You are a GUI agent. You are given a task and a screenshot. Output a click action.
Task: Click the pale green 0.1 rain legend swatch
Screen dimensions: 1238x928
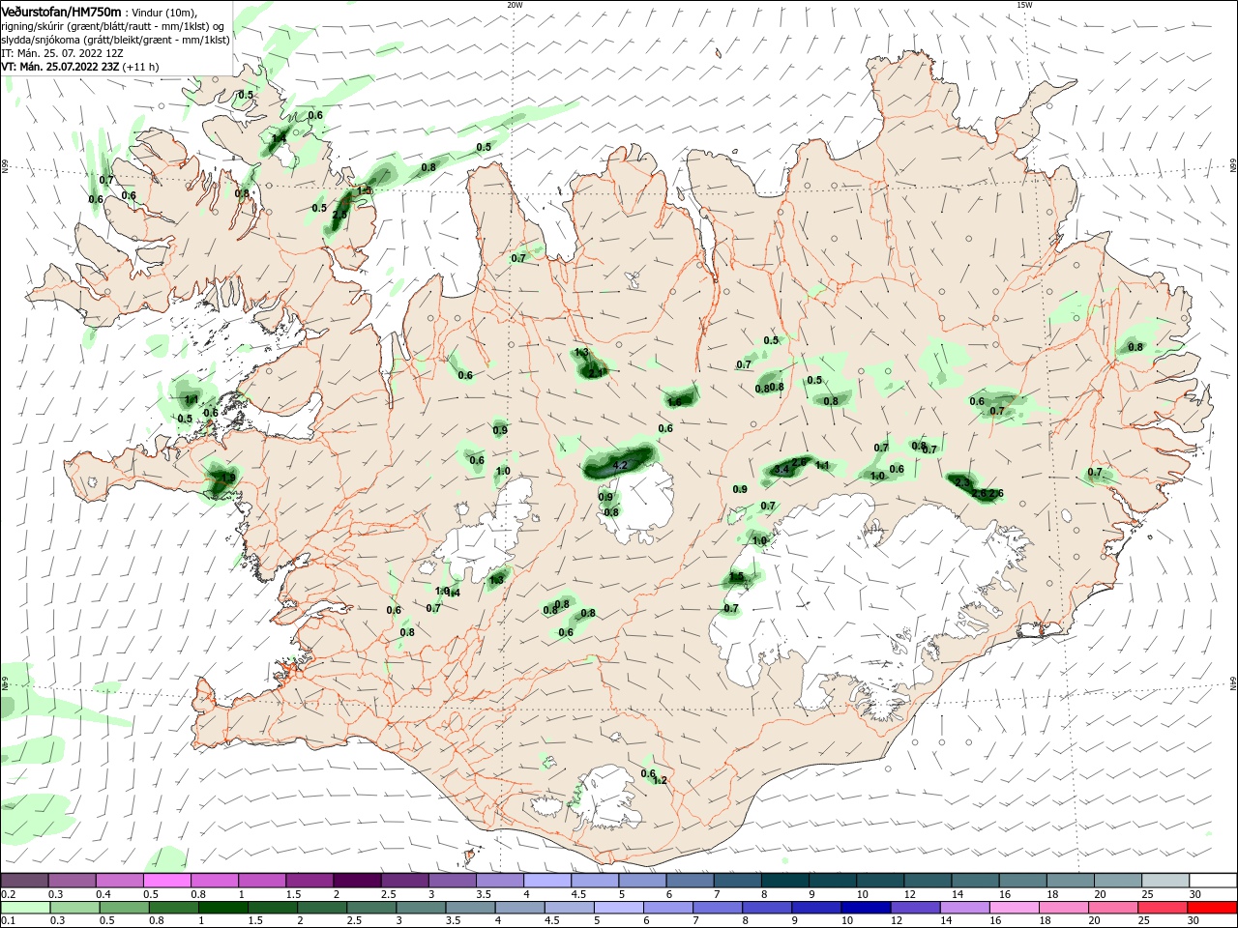click(25, 908)
